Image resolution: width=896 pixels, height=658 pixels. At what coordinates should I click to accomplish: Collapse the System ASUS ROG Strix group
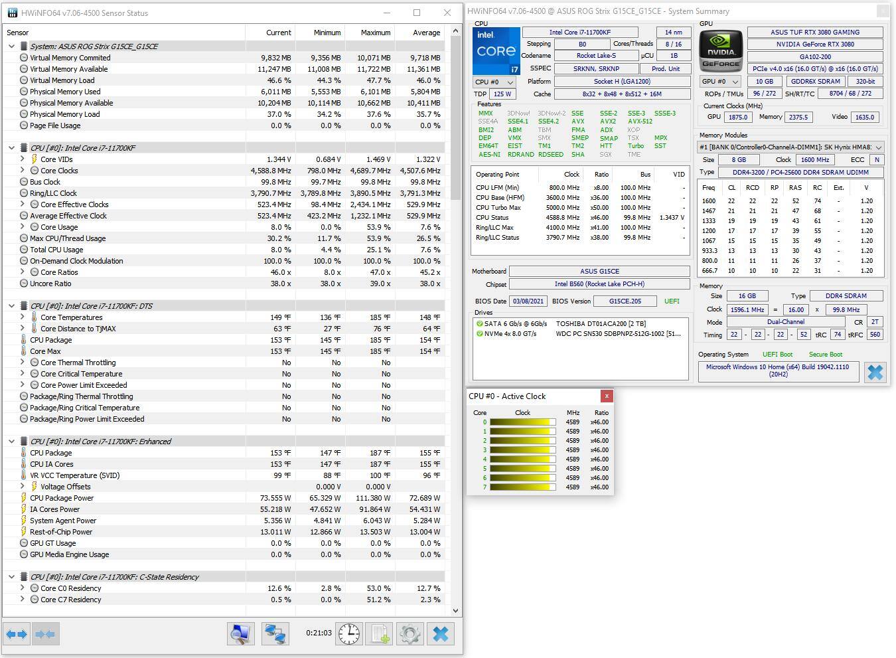(x=11, y=46)
